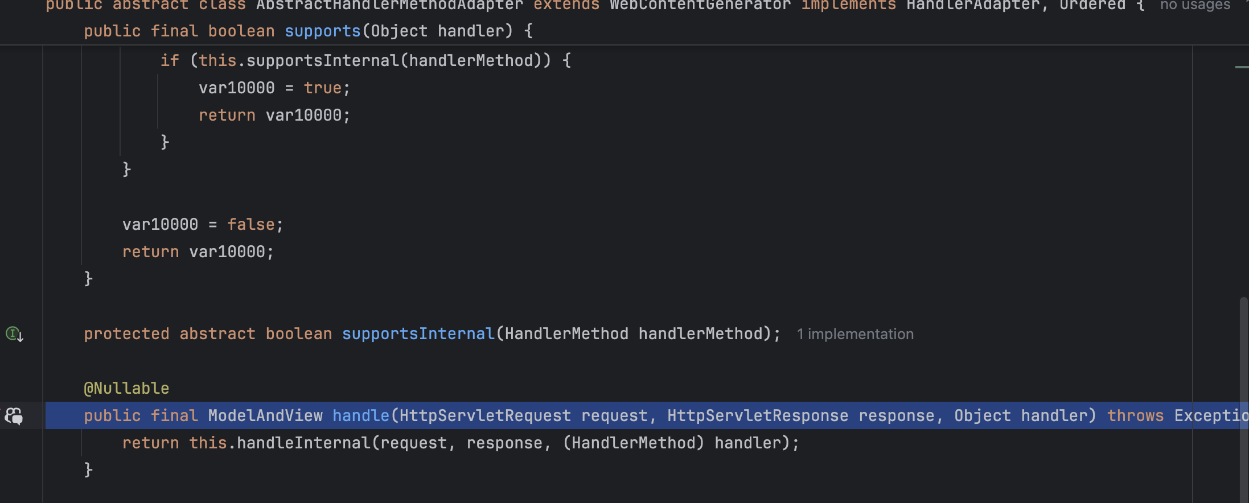Place caret on supportsInternal in the abstract declaration

[x=418, y=334]
